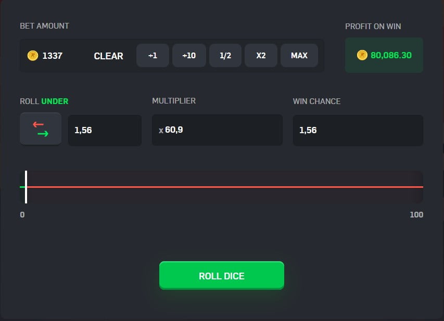Click the roll target value showing 1,56
The width and height of the screenshot is (444, 321).
[x=105, y=130]
